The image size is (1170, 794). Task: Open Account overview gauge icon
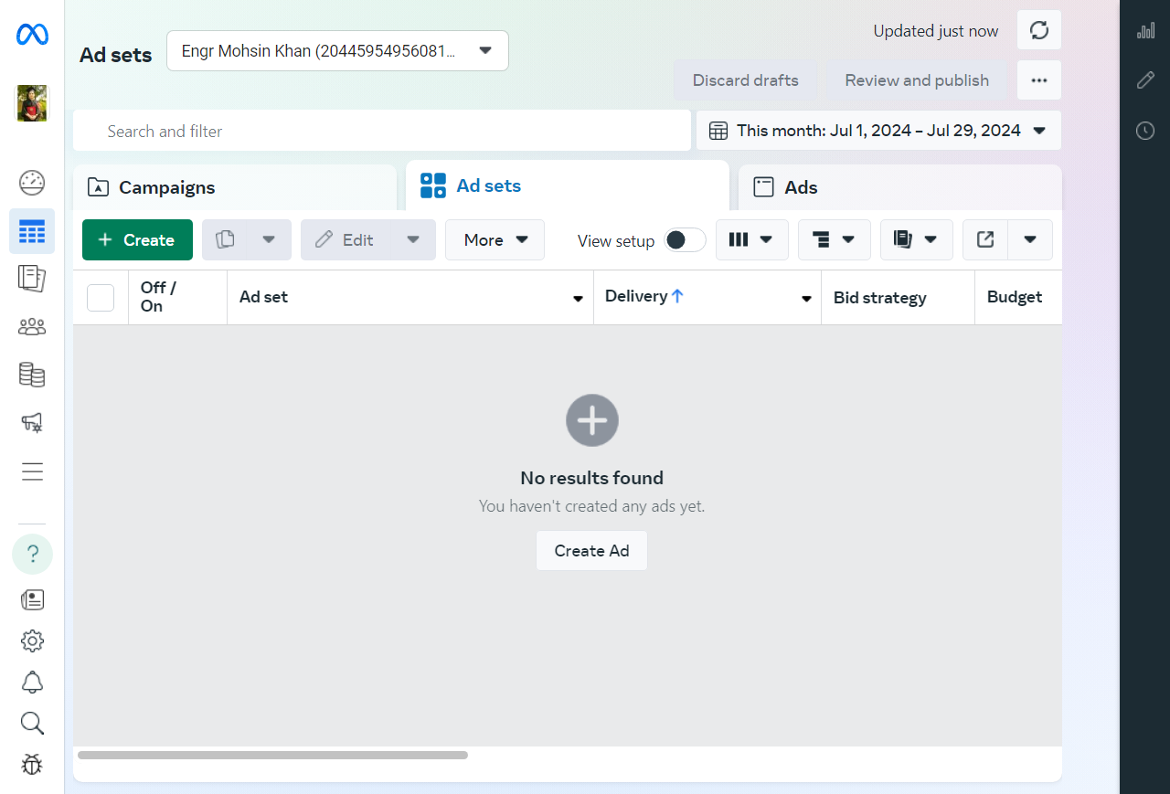32,183
